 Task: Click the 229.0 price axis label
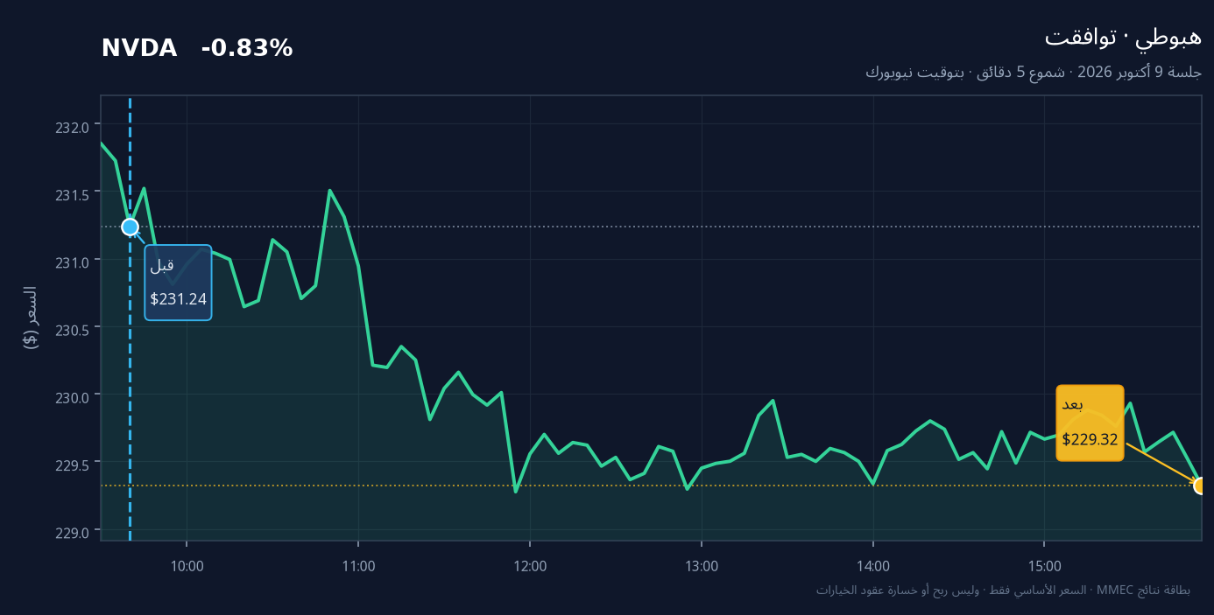pyautogui.click(x=72, y=532)
